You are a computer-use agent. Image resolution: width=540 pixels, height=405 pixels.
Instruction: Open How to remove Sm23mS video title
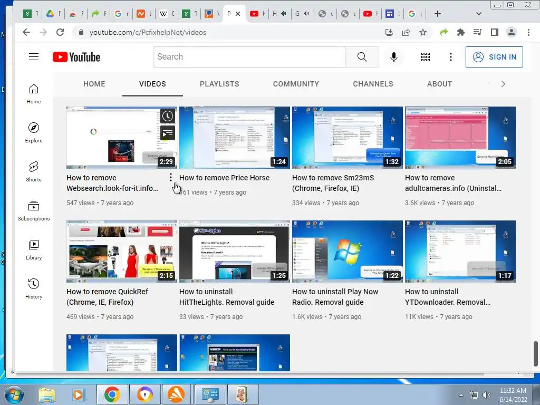point(333,183)
